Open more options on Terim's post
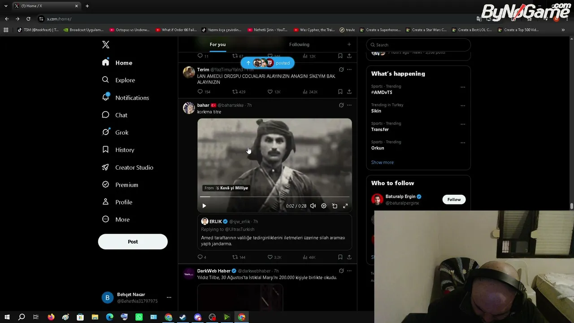574x323 pixels. (x=349, y=70)
